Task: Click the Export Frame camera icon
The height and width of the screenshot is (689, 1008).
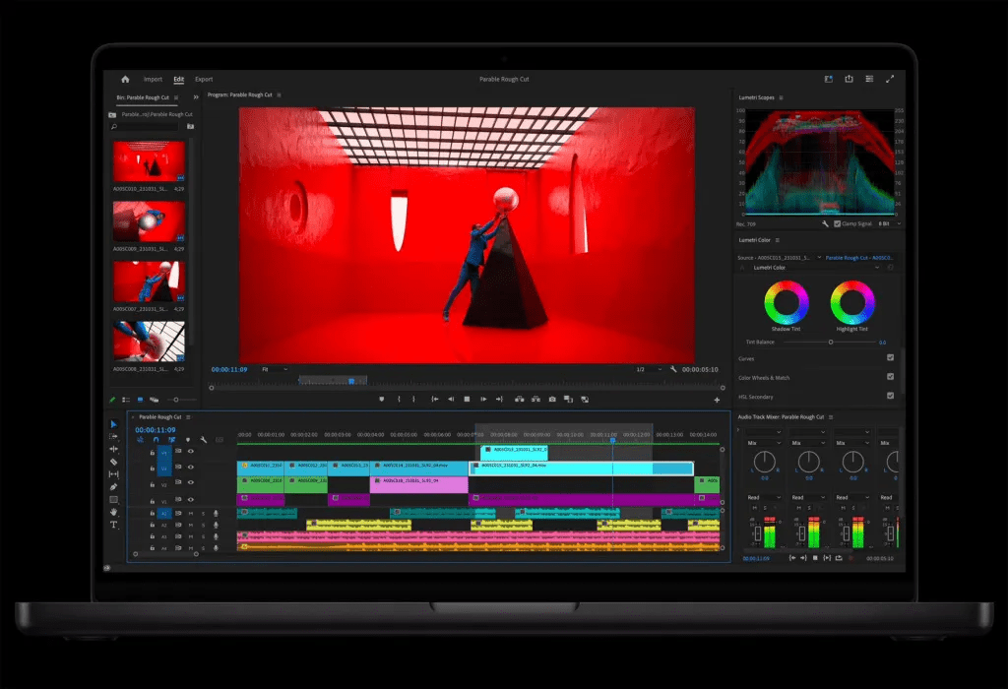Action: [x=552, y=400]
